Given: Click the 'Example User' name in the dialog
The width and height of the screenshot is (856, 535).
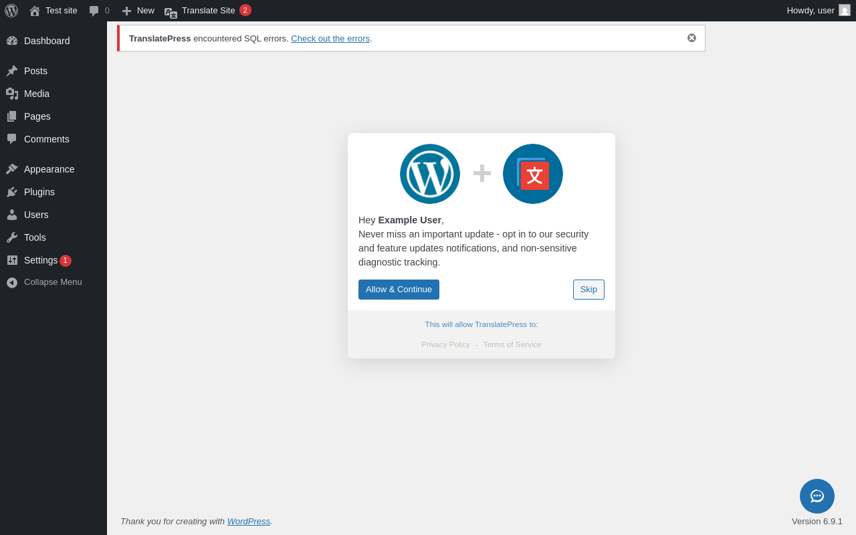Looking at the screenshot, I should (x=409, y=220).
